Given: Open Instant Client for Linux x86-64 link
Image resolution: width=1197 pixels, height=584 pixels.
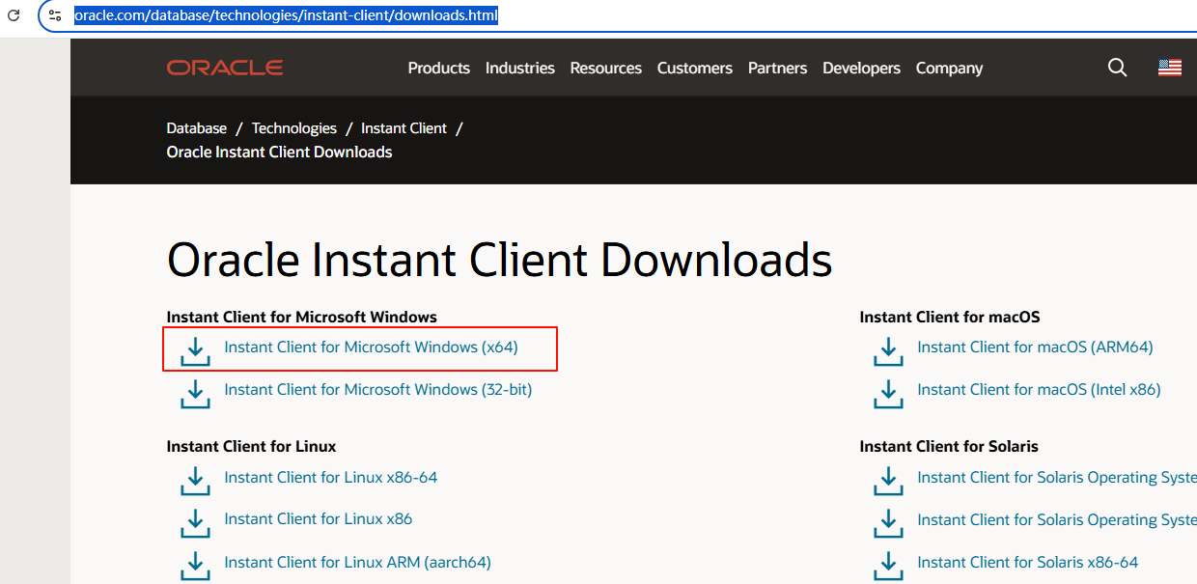Looking at the screenshot, I should click(331, 478).
